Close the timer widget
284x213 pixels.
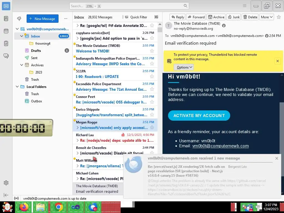pyautogui.click(x=50, y=121)
